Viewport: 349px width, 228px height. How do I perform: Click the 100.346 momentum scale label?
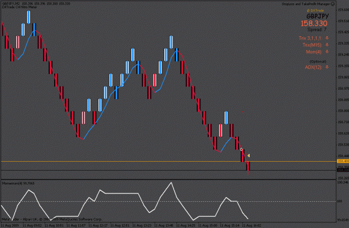point(343,182)
